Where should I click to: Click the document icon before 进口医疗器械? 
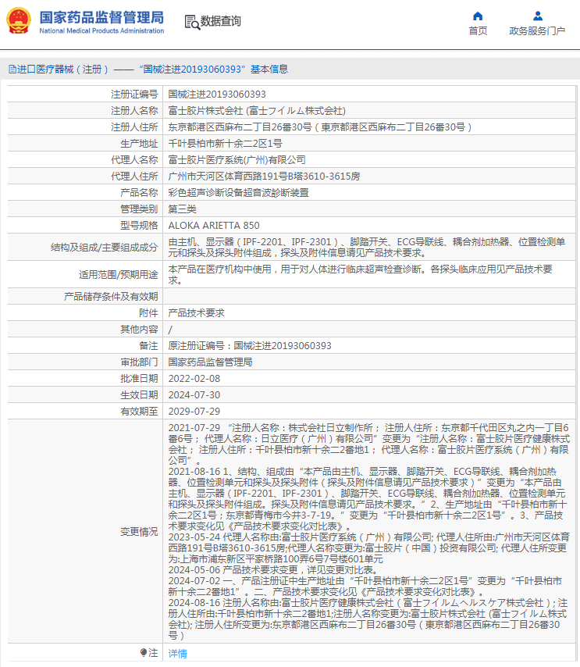coord(12,70)
